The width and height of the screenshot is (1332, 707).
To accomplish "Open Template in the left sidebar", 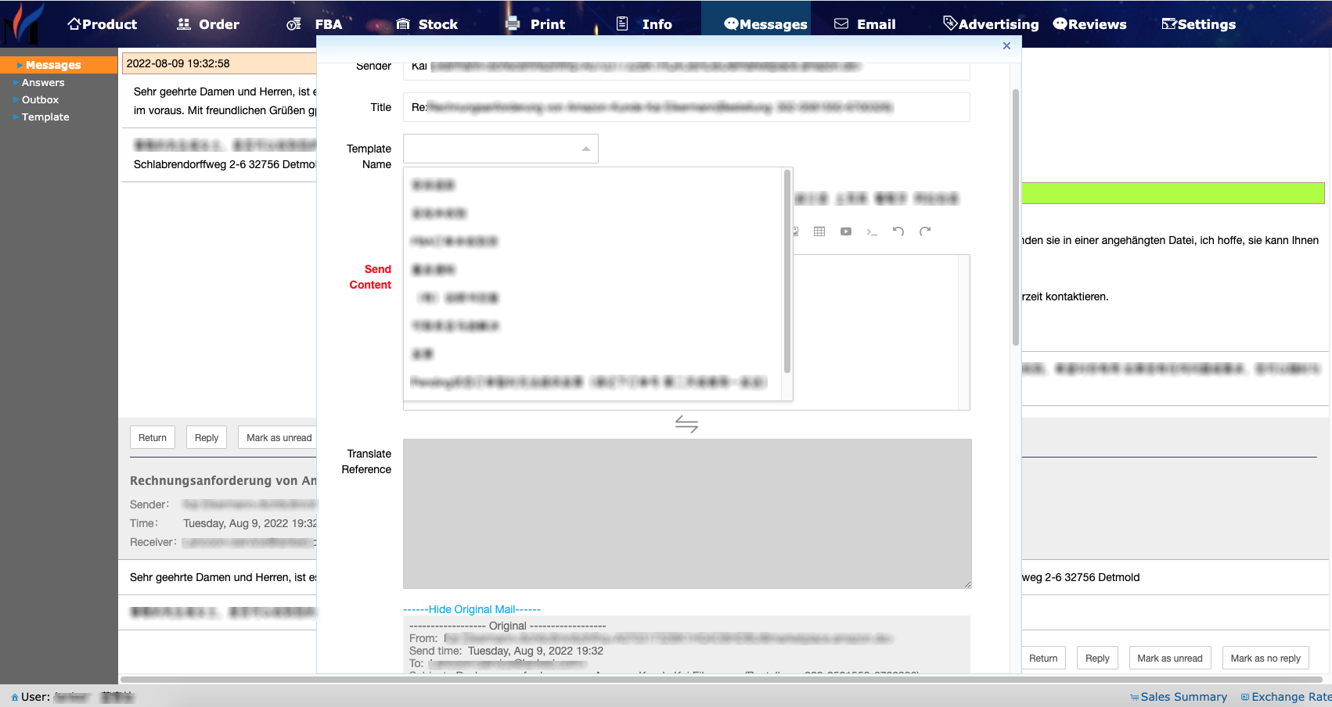I will (x=45, y=117).
